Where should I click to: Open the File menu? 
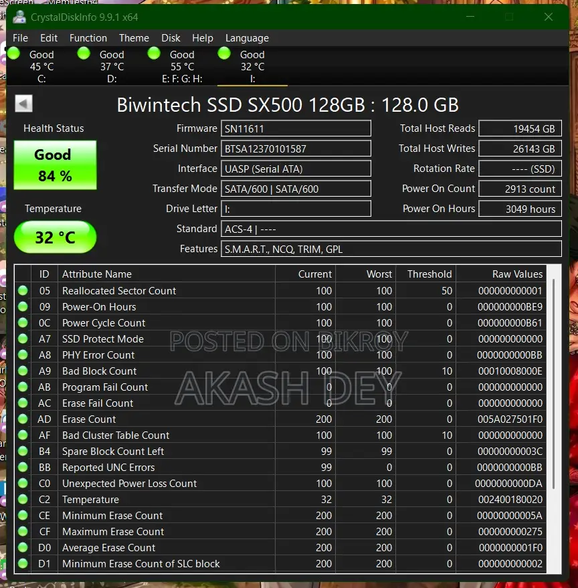click(x=20, y=38)
